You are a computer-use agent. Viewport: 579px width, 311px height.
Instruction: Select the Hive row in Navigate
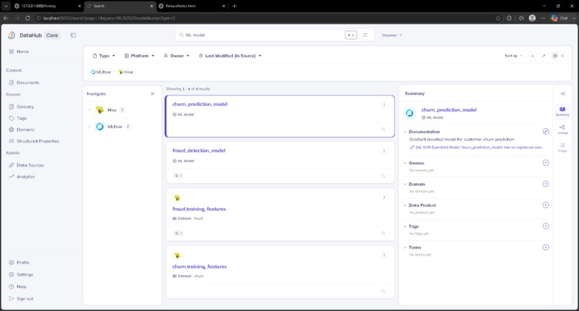pyautogui.click(x=122, y=110)
